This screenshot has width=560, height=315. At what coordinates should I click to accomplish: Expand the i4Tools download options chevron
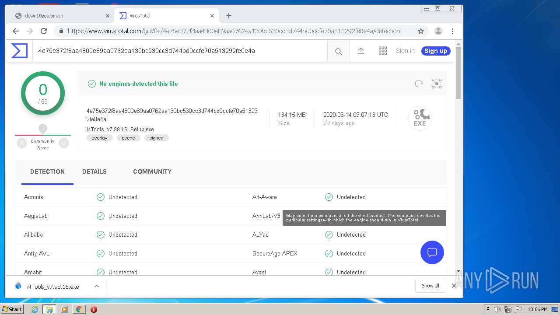pos(97,287)
